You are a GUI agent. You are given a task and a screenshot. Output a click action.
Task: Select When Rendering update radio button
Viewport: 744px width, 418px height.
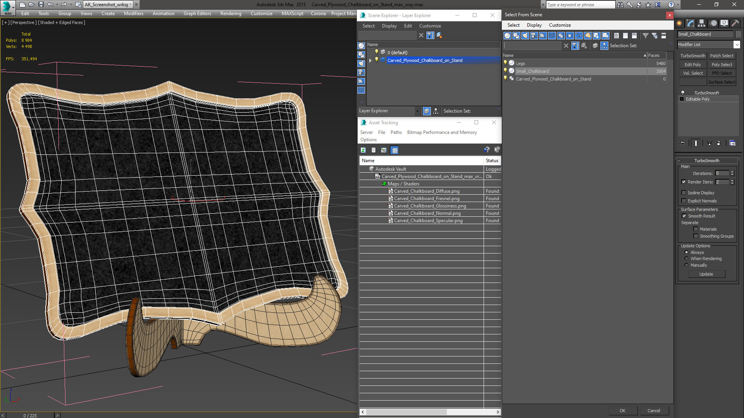[x=686, y=259]
